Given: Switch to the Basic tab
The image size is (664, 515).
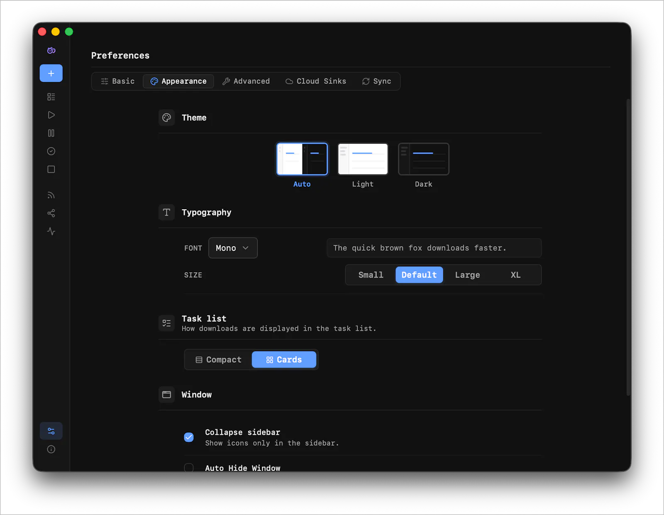Looking at the screenshot, I should [x=117, y=81].
